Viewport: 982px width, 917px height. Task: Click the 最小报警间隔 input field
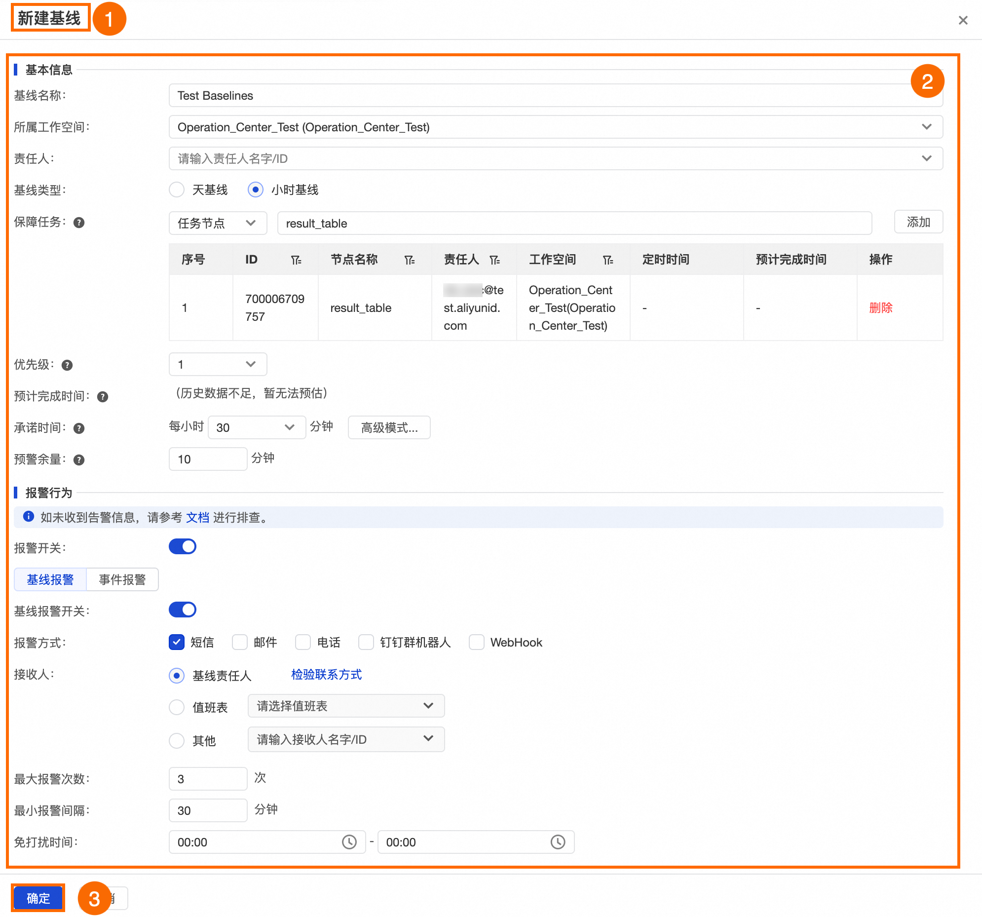208,810
